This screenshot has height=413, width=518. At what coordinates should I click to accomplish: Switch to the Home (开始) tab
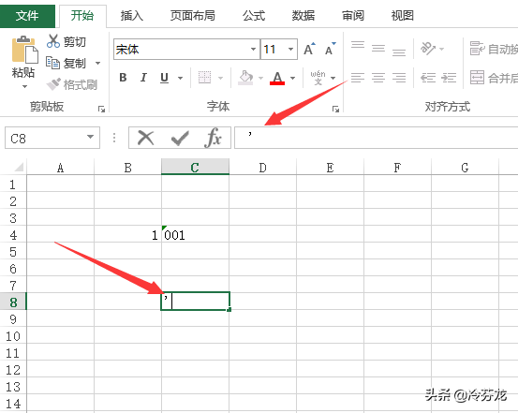click(x=82, y=16)
